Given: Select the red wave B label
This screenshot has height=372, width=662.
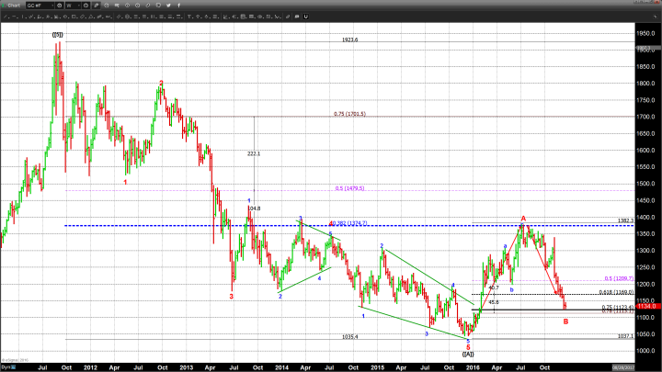Looking at the screenshot, I should tap(565, 321).
